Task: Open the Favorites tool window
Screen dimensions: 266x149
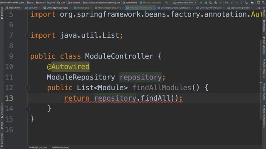Action: [2, 139]
